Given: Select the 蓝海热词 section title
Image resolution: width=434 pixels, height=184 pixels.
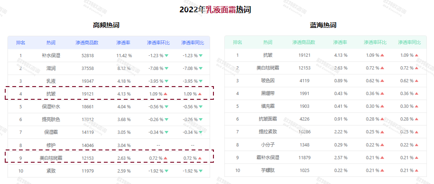Looking at the screenshot, I should point(323,26).
